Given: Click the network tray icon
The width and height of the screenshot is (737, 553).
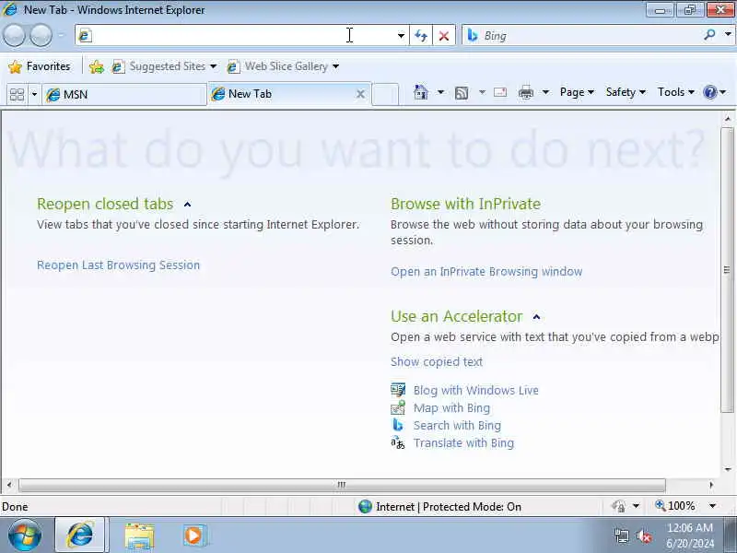Looking at the screenshot, I should tap(622, 535).
